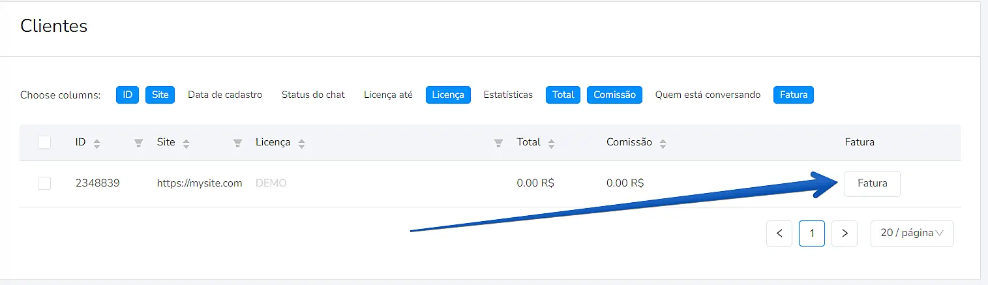The height and width of the screenshot is (285, 988).
Task: Go to the previous page arrow
Action: [x=779, y=233]
